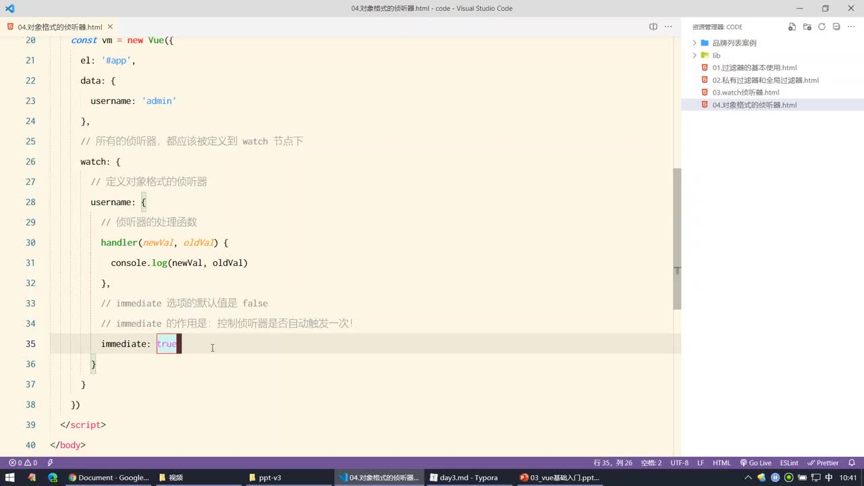Click line number 28 in gutter
This screenshot has width=864, height=486.
[x=30, y=202]
